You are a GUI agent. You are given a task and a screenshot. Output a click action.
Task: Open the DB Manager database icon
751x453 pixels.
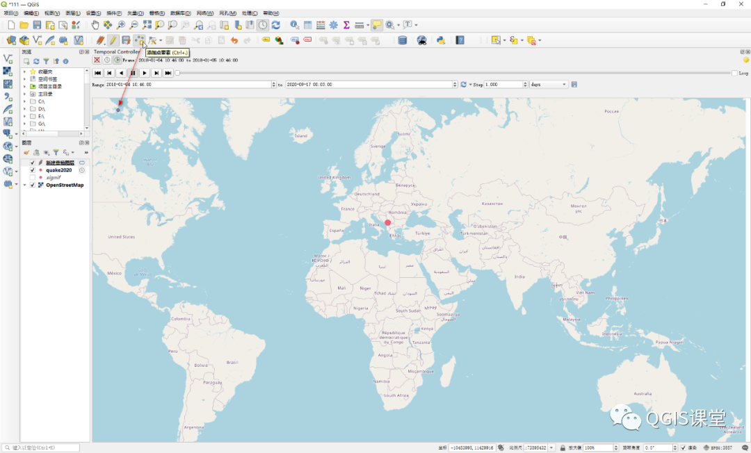pyautogui.click(x=403, y=40)
